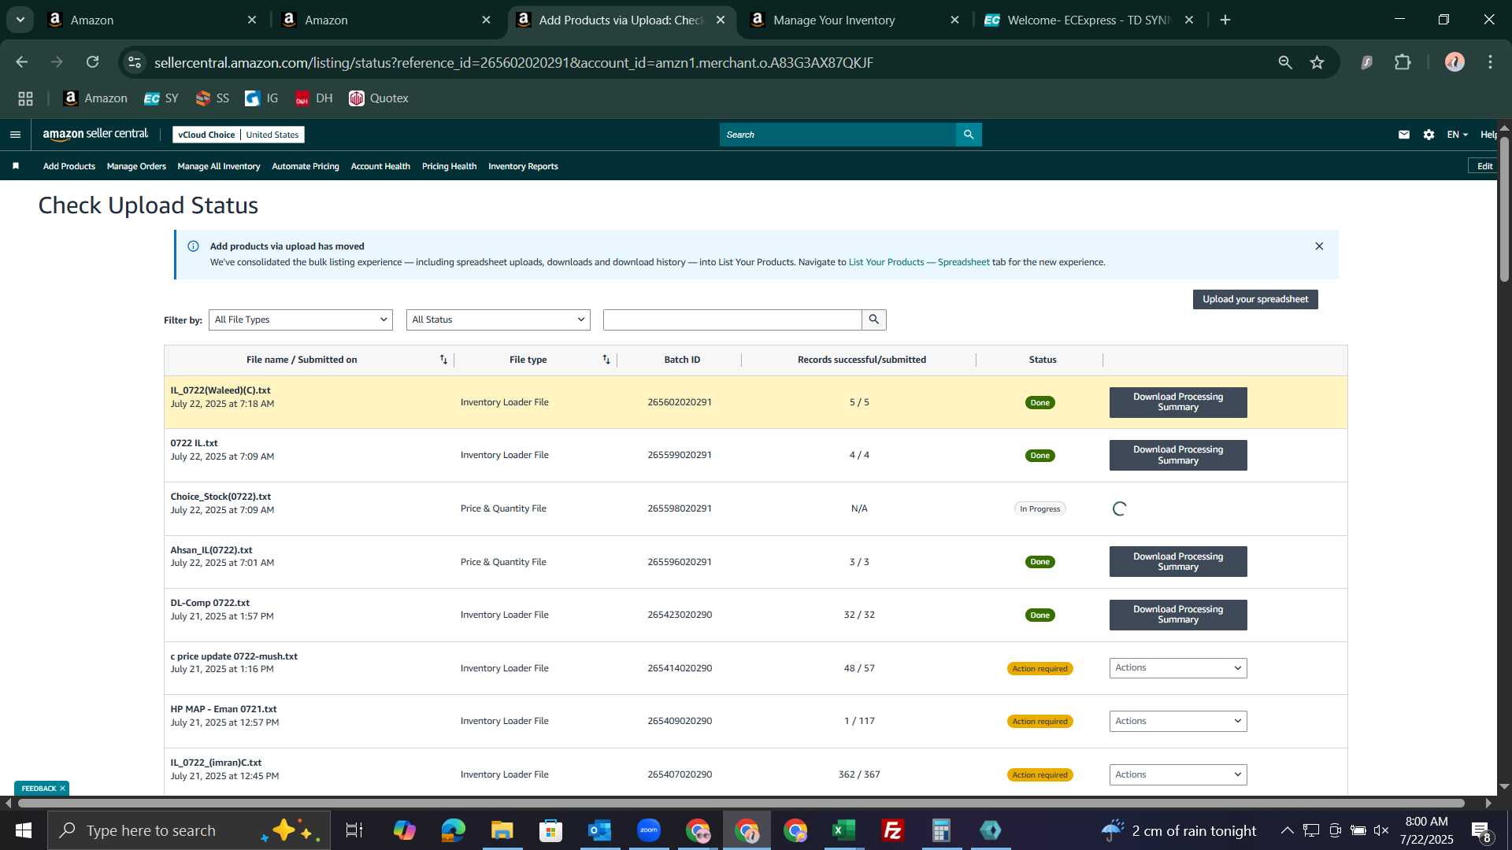This screenshot has width=1512, height=850.
Task: Open File Explorer from the taskbar
Action: (x=502, y=830)
